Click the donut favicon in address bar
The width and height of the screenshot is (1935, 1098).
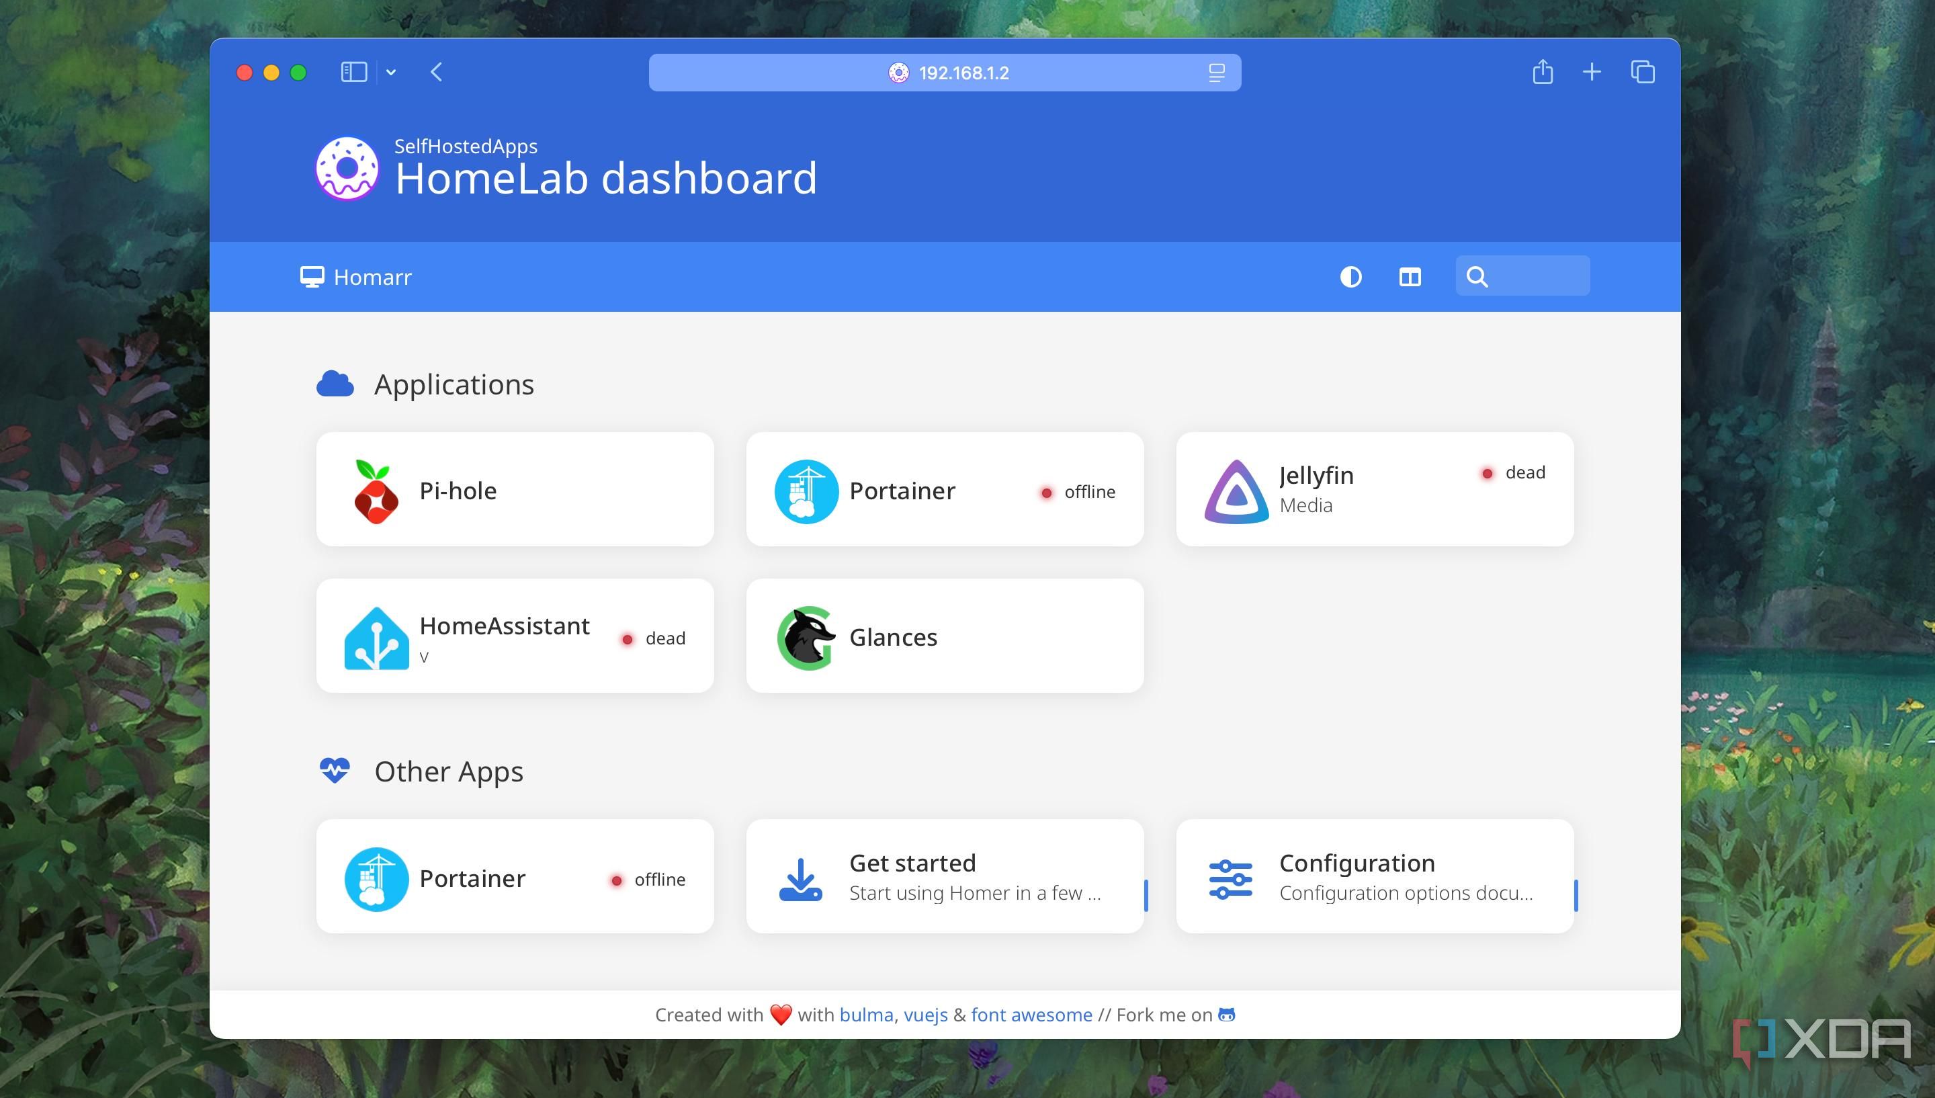pyautogui.click(x=898, y=73)
